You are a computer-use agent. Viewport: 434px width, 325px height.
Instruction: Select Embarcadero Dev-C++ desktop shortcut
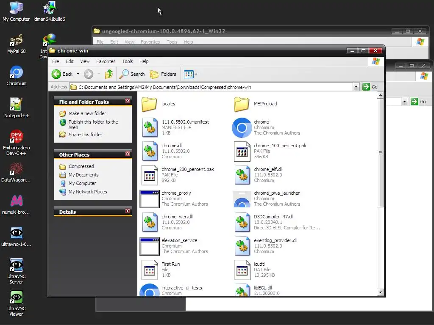[17, 143]
